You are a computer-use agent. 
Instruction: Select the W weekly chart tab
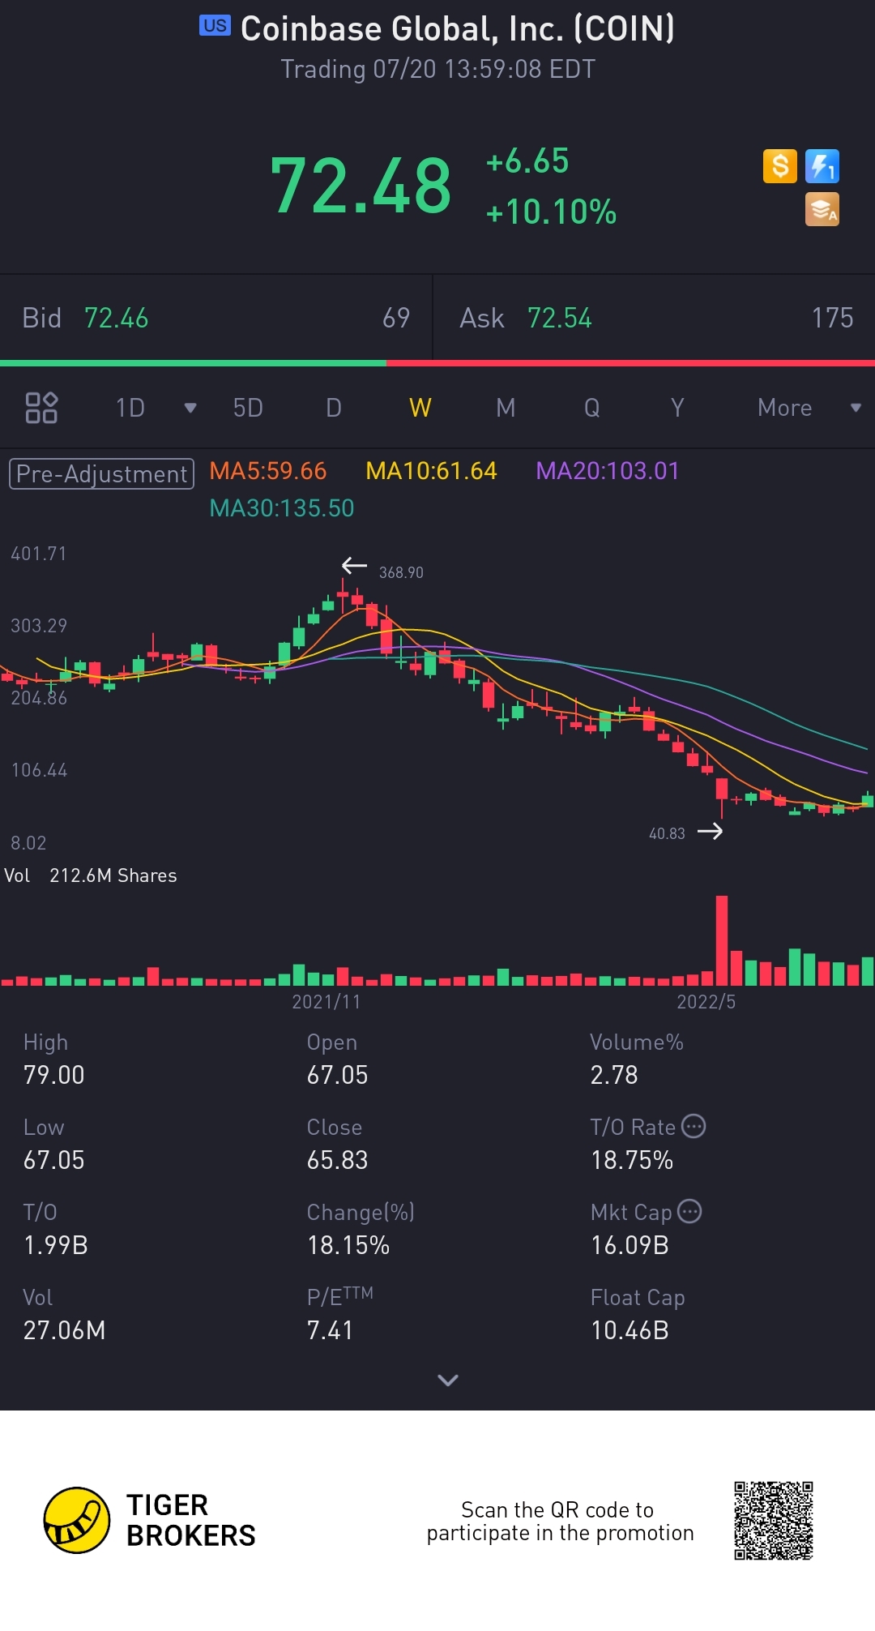coord(420,408)
